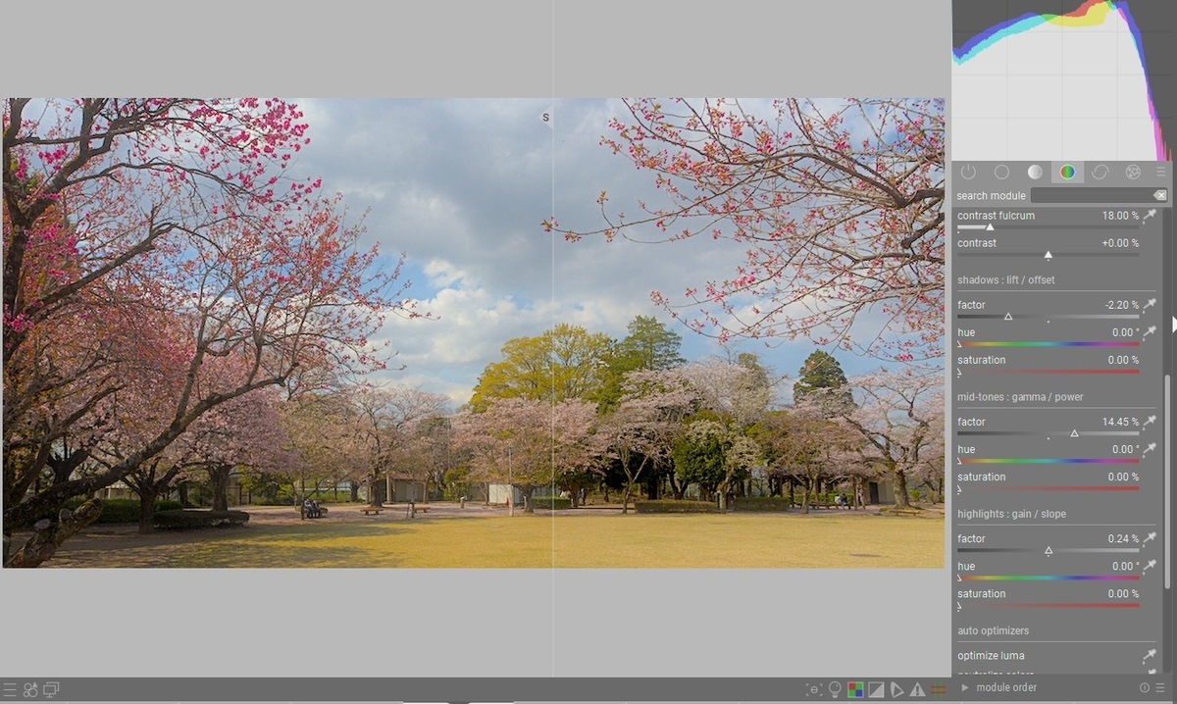
Task: Click the -2.20 % shadows factor value
Action: [1122, 305]
